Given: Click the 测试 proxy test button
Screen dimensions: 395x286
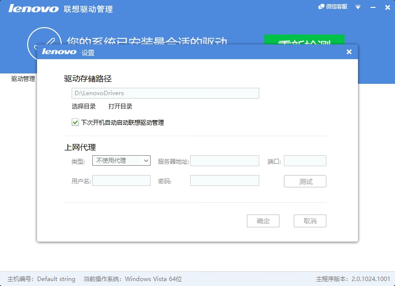Looking at the screenshot, I should [305, 181].
